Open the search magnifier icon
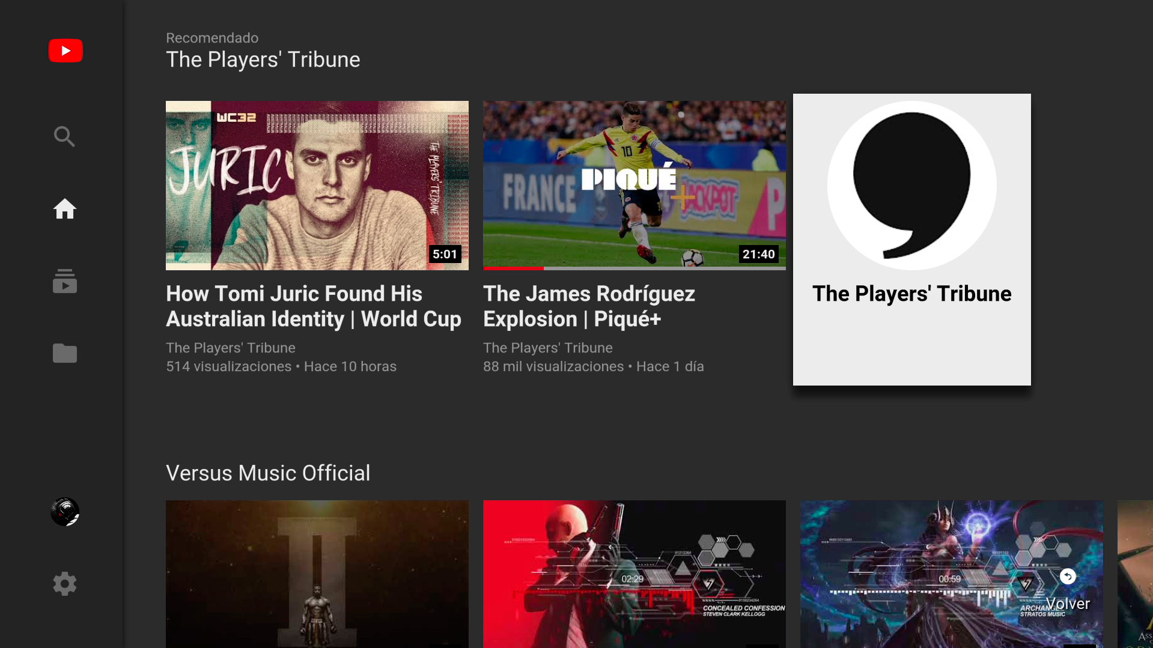The image size is (1153, 648). pyautogui.click(x=64, y=137)
